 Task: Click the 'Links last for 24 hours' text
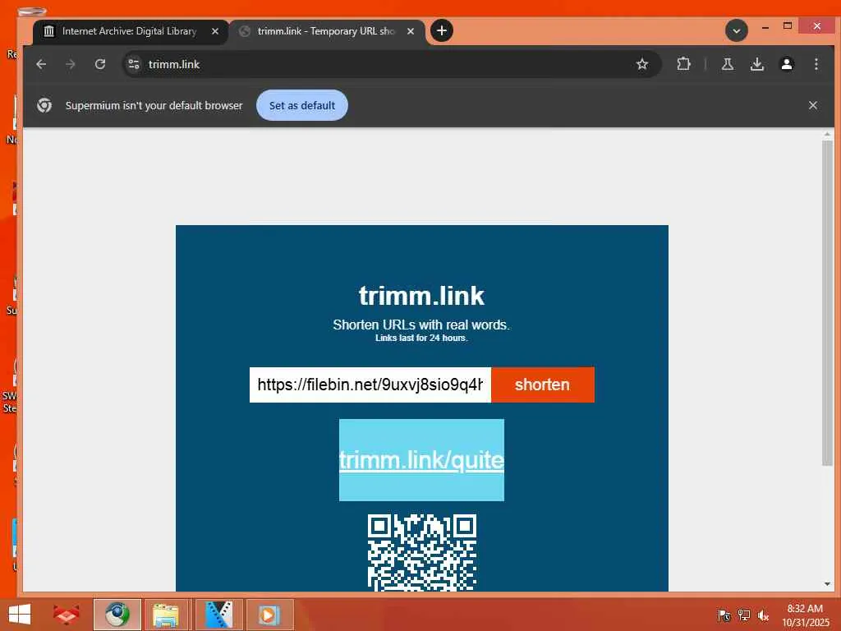point(421,338)
